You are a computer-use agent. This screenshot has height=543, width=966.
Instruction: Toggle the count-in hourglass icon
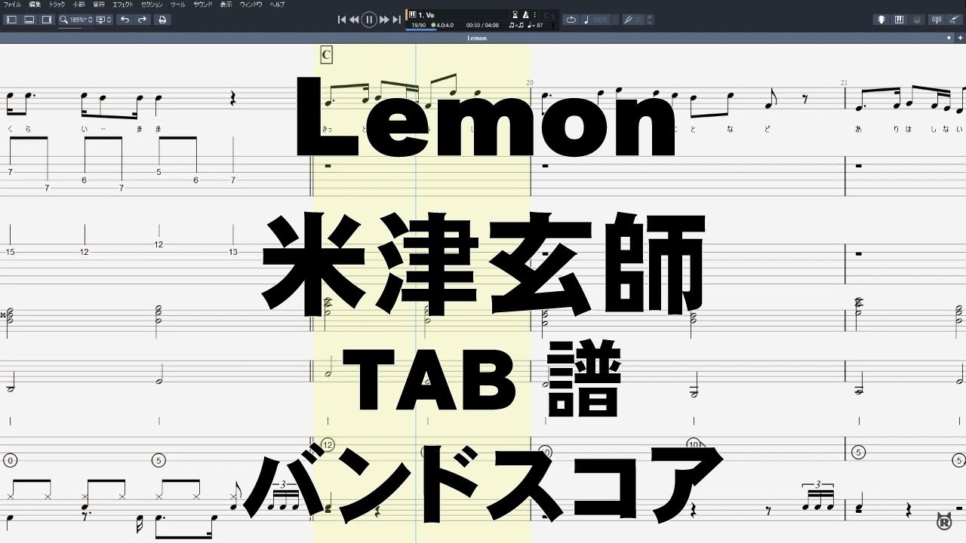click(x=515, y=14)
